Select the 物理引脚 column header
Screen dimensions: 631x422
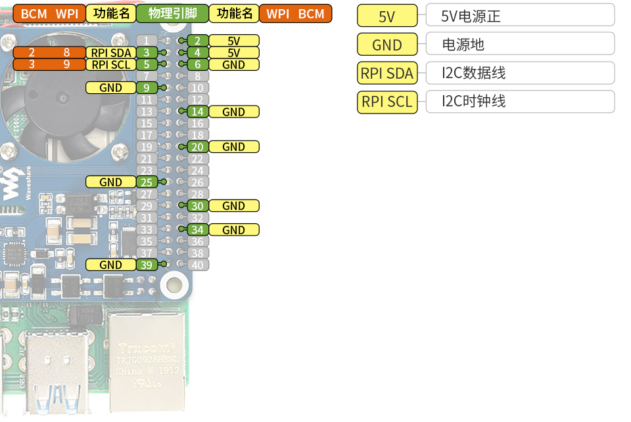click(172, 13)
